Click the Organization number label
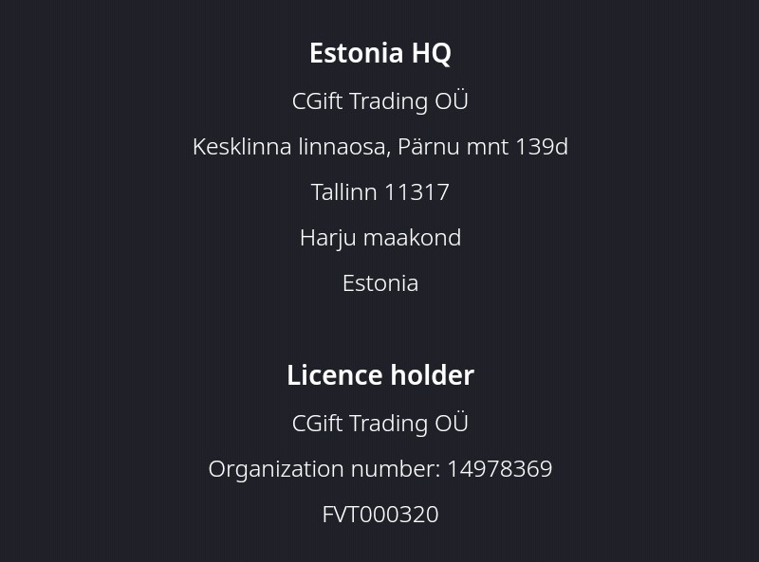 (x=324, y=469)
